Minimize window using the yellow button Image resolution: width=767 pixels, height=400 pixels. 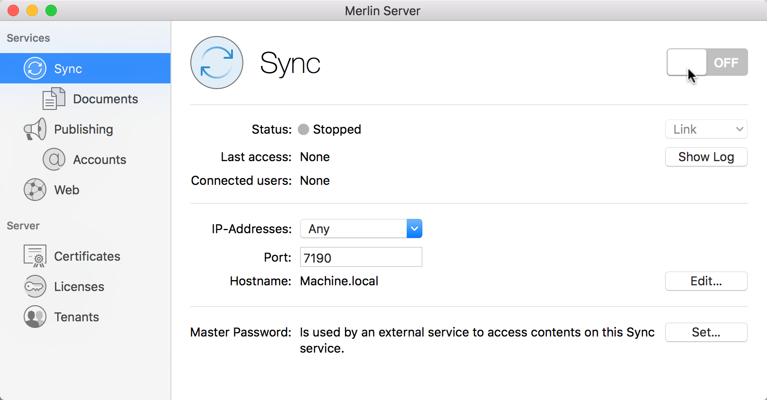coord(32,10)
